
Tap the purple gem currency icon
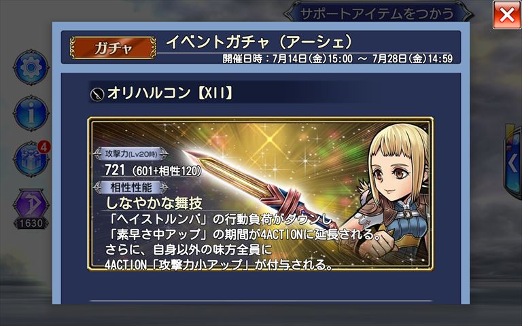click(x=31, y=203)
